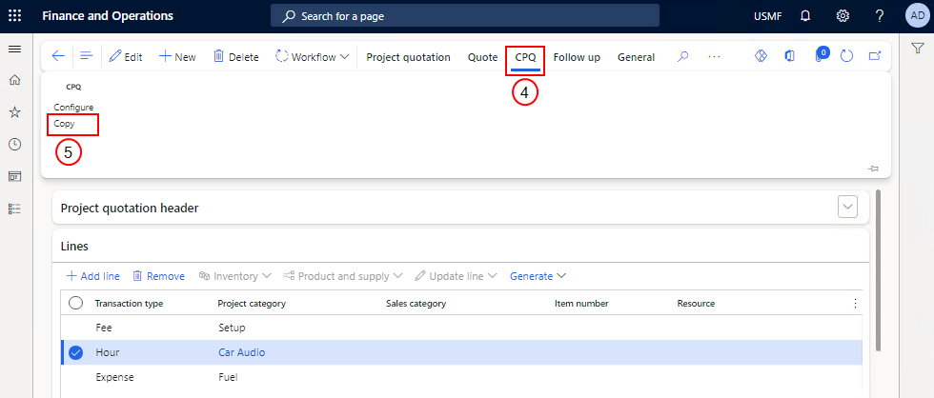
Task: Click the Item number column header
Action: pyautogui.click(x=581, y=304)
